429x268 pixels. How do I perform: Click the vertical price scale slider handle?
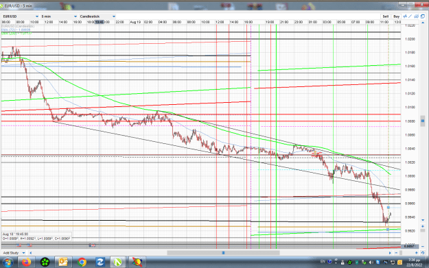pyautogui.click(x=423, y=121)
